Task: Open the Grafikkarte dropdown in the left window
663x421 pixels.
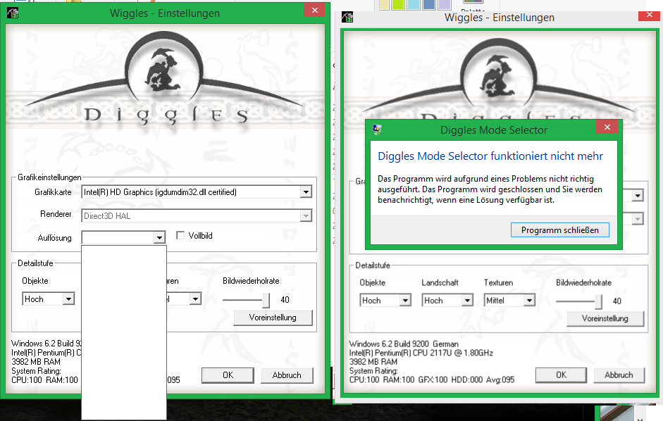Action: [x=305, y=192]
